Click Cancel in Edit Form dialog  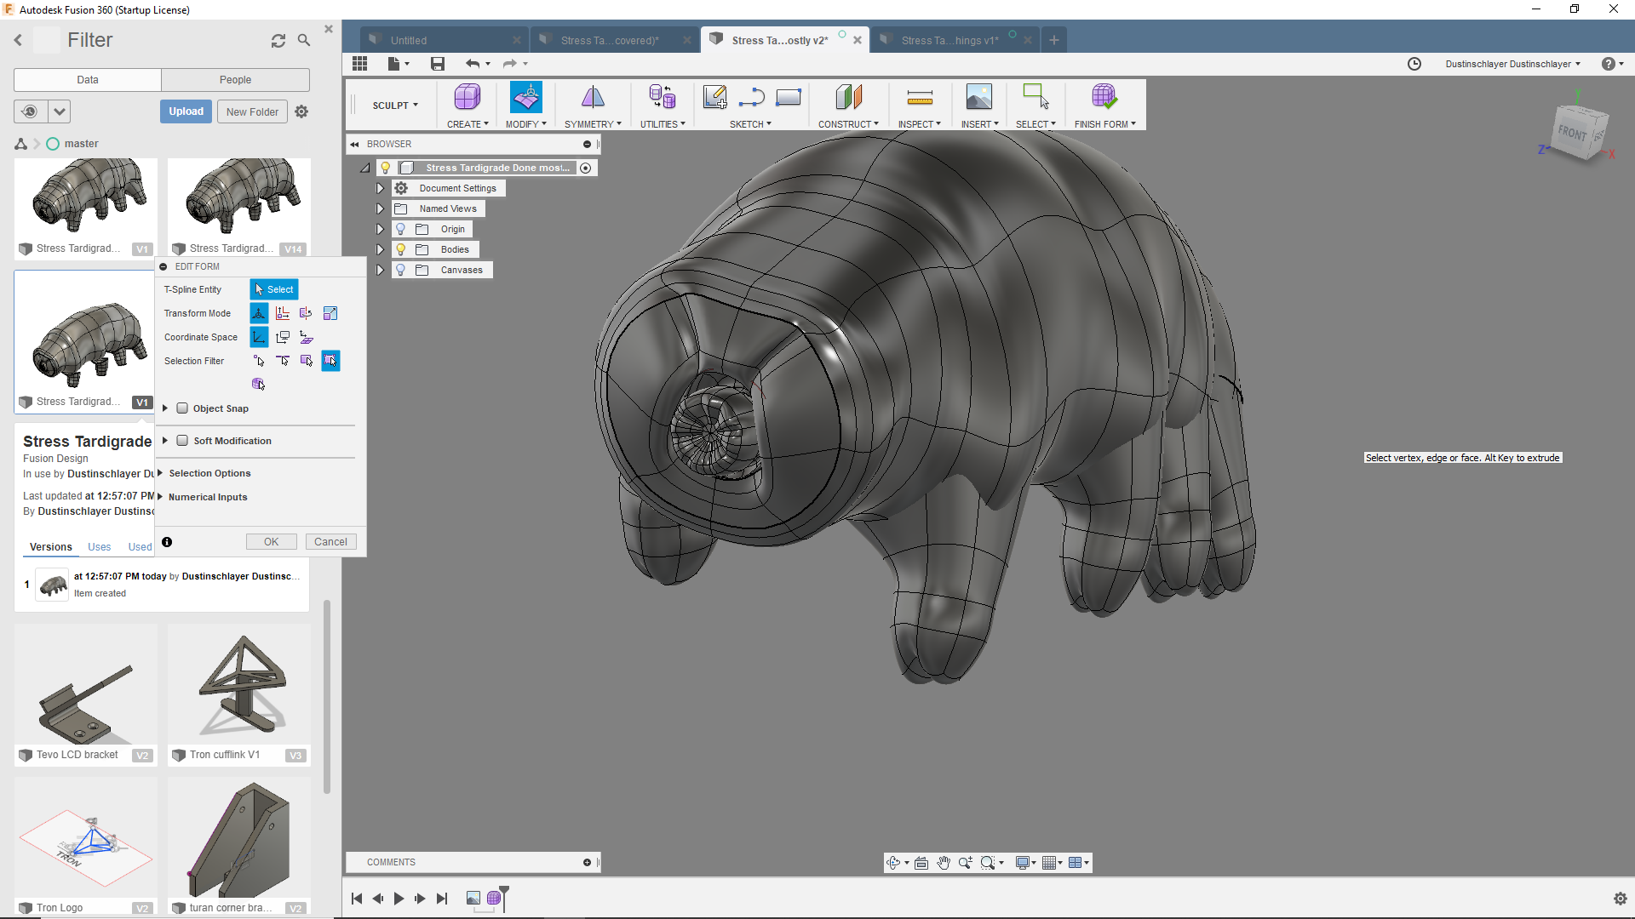(x=330, y=542)
